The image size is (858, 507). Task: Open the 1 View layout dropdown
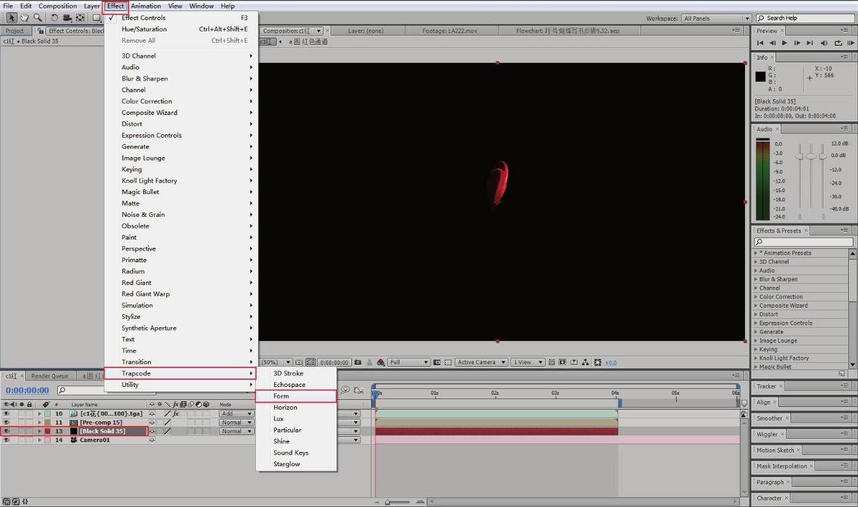click(527, 362)
